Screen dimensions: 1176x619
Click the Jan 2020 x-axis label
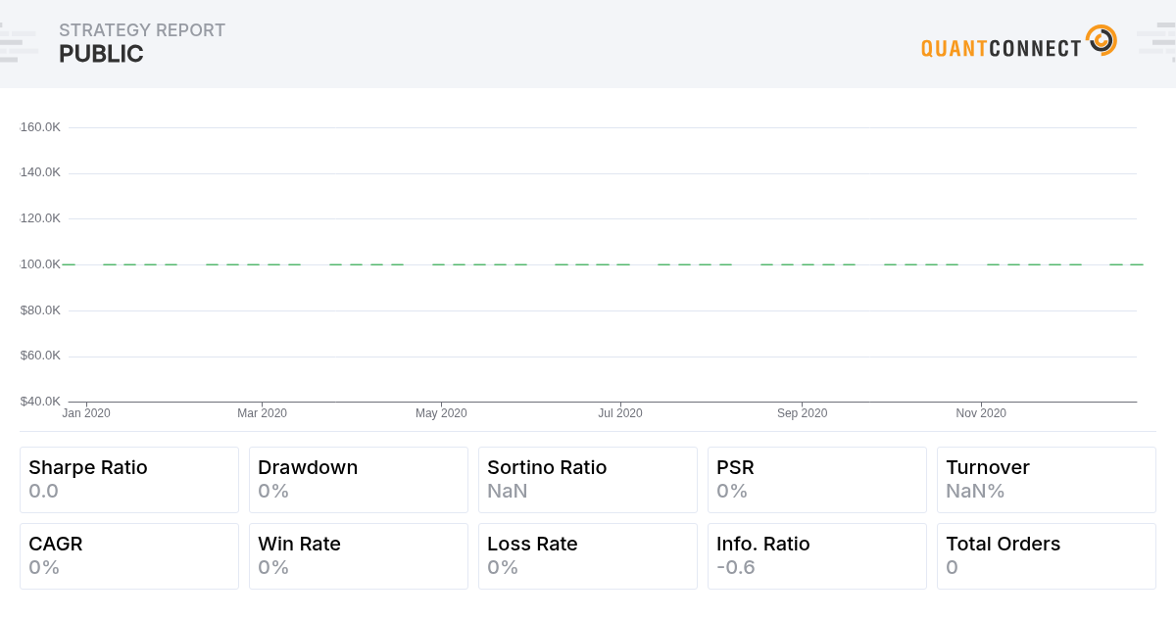(x=86, y=413)
